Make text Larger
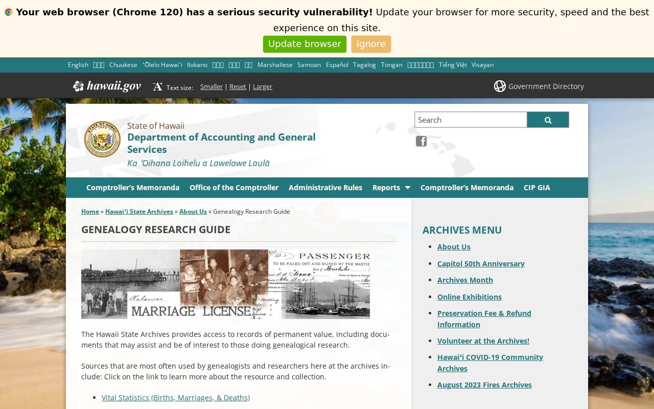Viewport: 654px width, 409px height. 263,86
